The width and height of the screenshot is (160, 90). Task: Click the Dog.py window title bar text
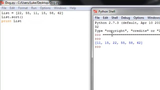click(32, 3)
